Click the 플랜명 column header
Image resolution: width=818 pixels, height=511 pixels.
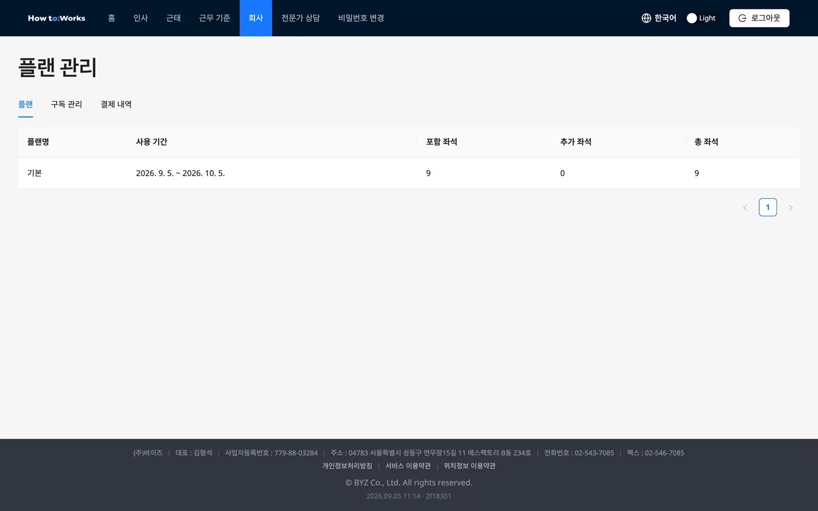click(x=73, y=142)
